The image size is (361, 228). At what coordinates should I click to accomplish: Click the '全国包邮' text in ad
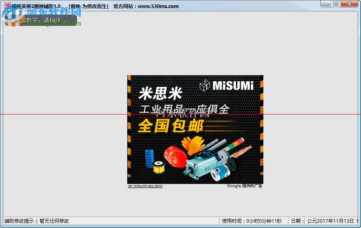(171, 126)
